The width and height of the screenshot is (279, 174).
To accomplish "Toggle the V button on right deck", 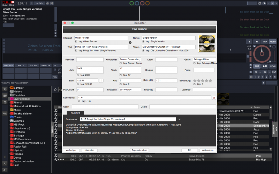I will coord(254,46).
